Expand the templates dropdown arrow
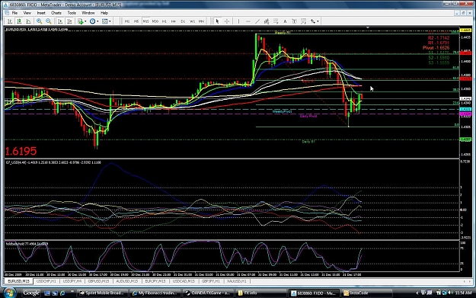Viewport: 476px width, 298px height. point(110,21)
